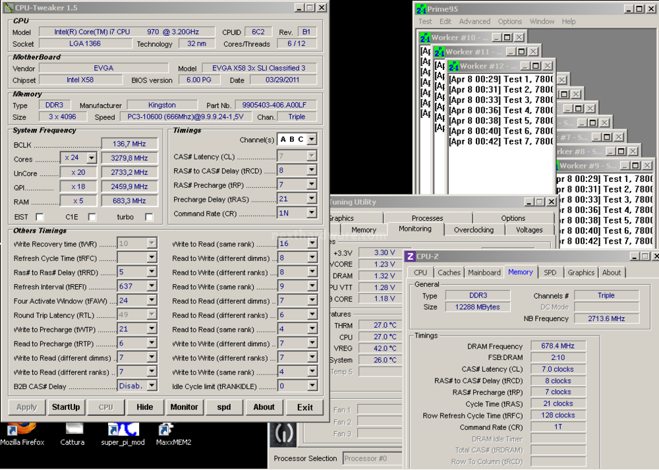Enable the C1E checkbox
The image size is (659, 470).
[x=92, y=217]
